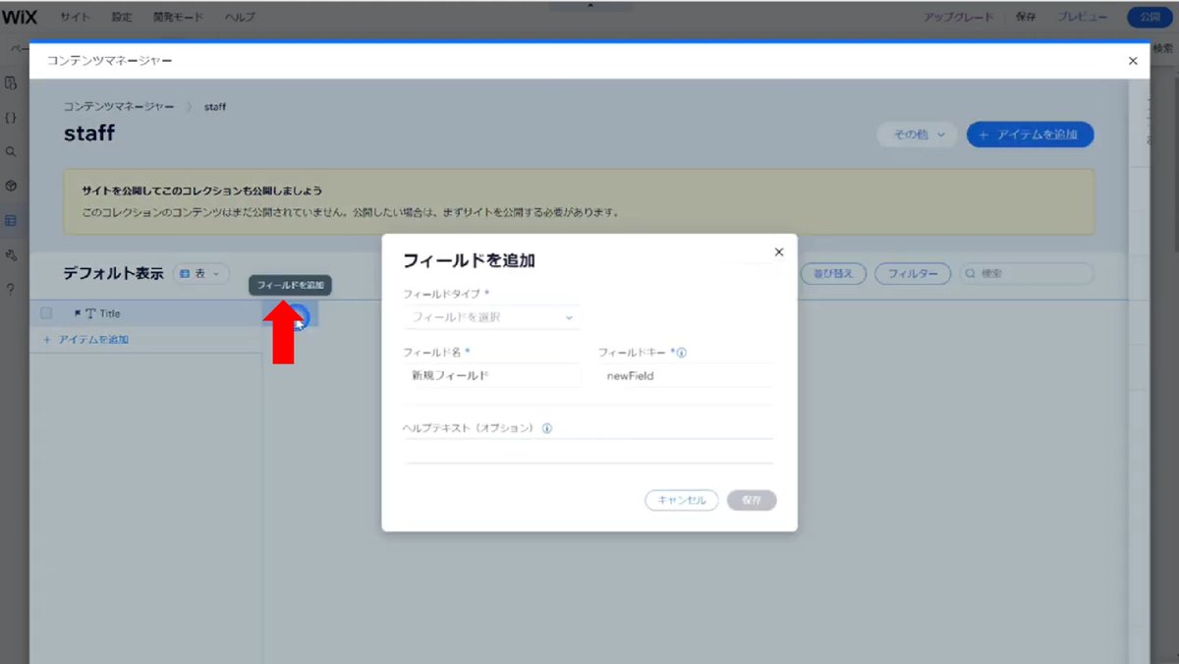
Task: Click the フィールド名 input field
Action: click(491, 375)
